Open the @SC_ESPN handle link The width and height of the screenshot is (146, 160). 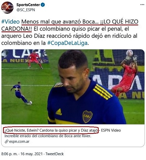point(26,10)
